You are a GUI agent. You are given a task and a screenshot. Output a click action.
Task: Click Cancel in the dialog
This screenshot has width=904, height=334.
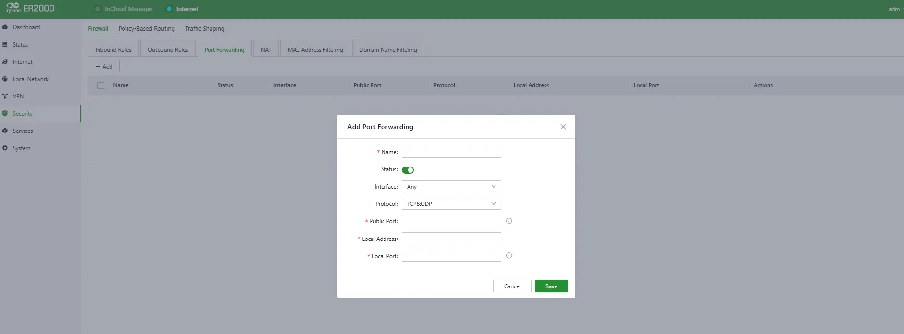coord(512,286)
